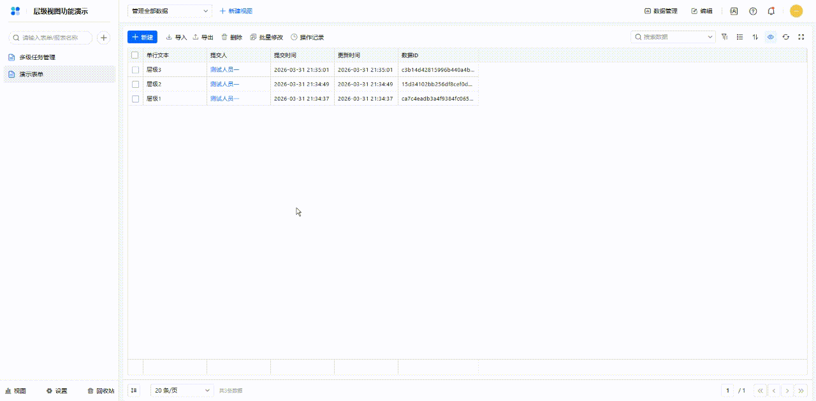This screenshot has width=816, height=401.
Task: Select the 层级1 row checkbox
Action: tap(135, 99)
